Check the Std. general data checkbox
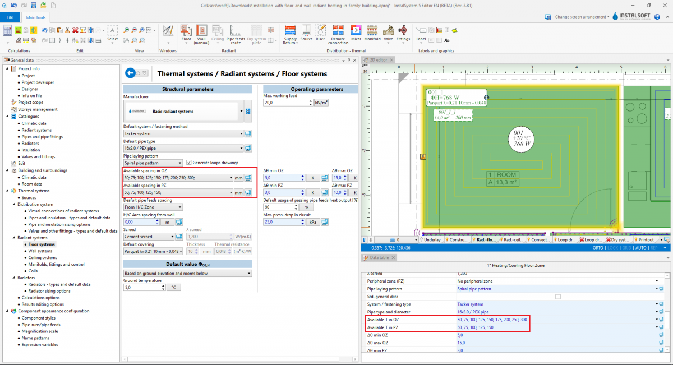 point(557,297)
